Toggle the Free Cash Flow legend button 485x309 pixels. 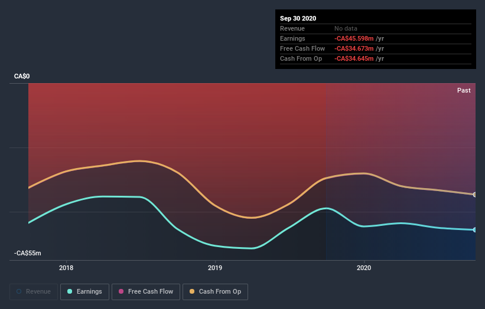[146, 292]
